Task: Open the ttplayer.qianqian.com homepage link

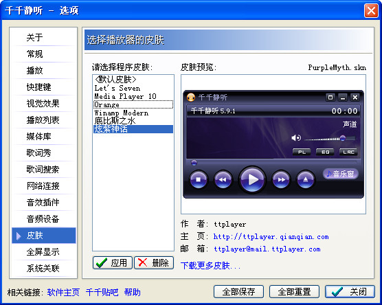Action: coord(271,236)
